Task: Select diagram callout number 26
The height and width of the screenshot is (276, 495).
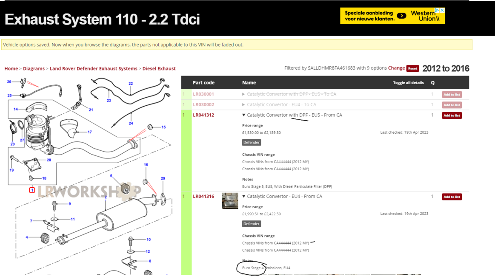Action: [x=9, y=82]
